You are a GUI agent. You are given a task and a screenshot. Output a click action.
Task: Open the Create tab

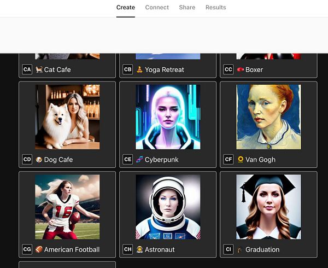pyautogui.click(x=126, y=7)
